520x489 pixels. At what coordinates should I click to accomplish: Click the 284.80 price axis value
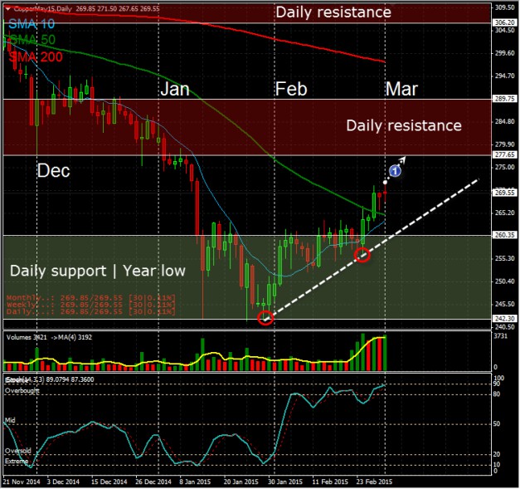point(505,121)
